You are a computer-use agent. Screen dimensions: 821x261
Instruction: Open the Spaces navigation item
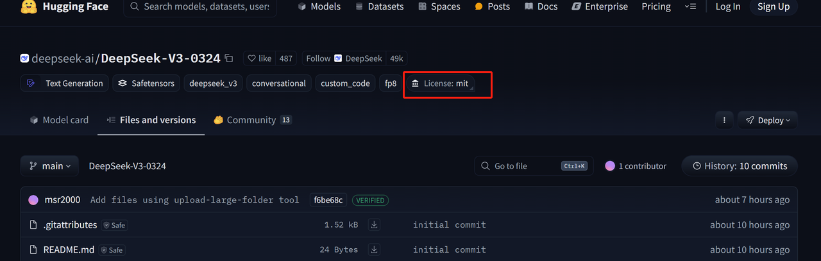click(439, 6)
